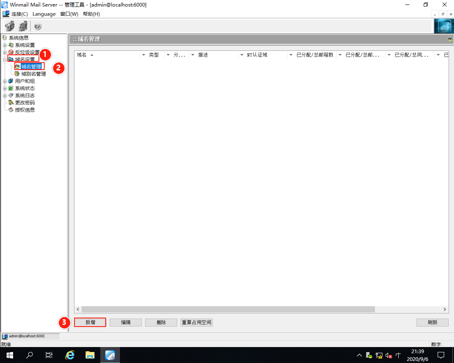
Task: Open the 类型 column dropdown arrow
Action: pos(168,55)
